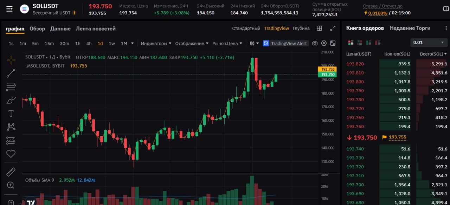Open the Индикаторы dropdown
Image resolution: width=450 pixels, height=205 pixels.
click(x=156, y=44)
